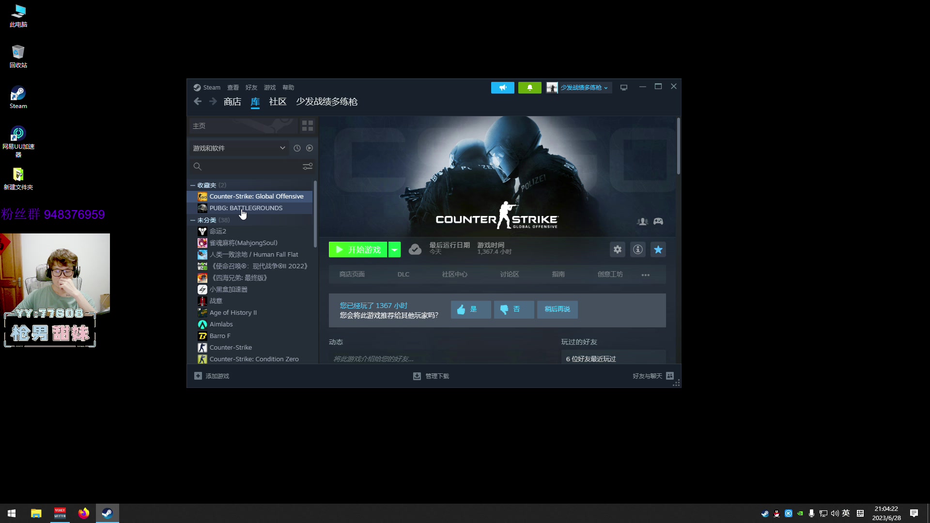Open advanced filter options in search bar

pos(308,167)
